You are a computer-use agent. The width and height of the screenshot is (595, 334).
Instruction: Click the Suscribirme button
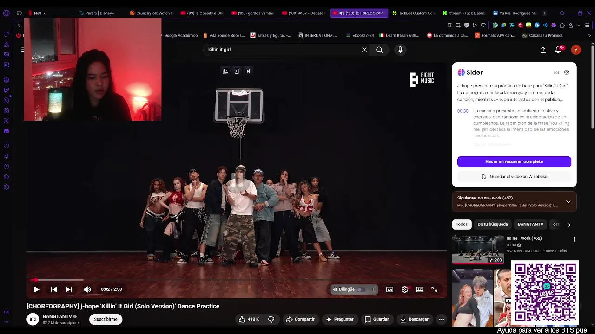(x=106, y=319)
